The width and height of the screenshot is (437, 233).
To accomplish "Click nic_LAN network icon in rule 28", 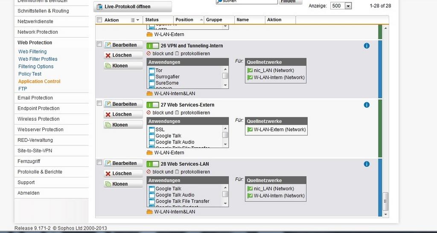I will pos(250,189).
